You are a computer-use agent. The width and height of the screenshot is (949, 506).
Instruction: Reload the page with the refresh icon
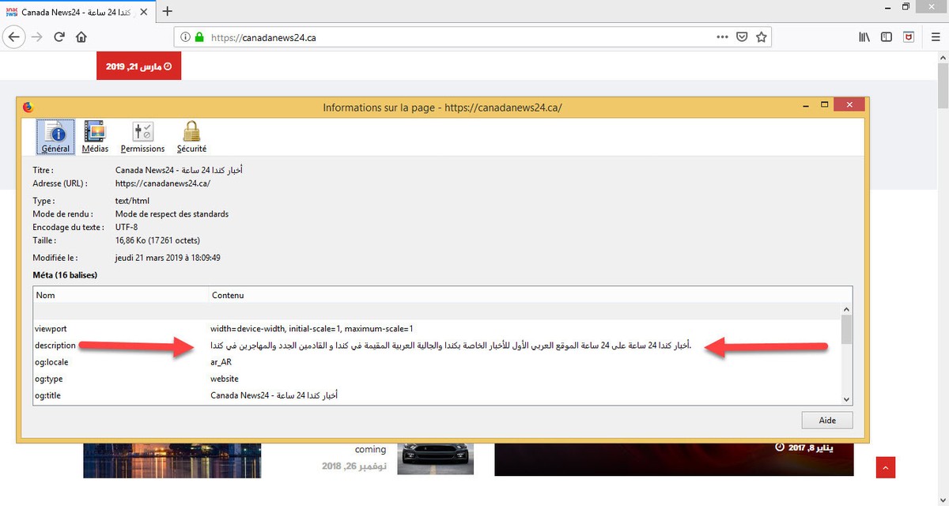pyautogui.click(x=59, y=37)
